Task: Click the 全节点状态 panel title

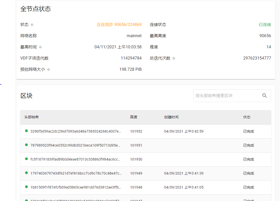Action: pos(36,9)
